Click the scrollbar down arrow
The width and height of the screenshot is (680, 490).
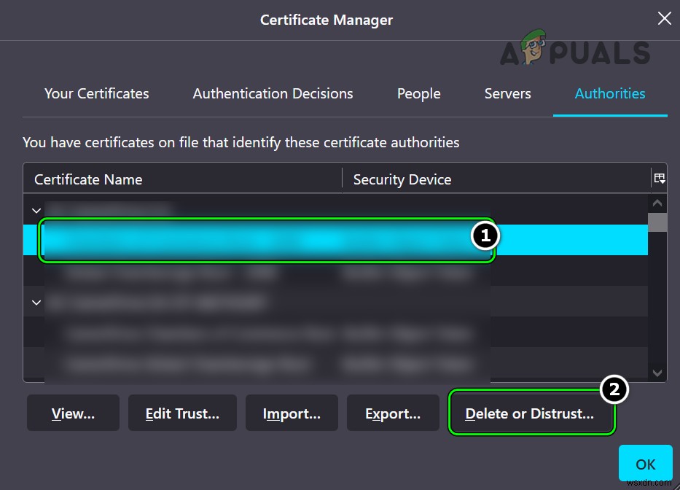coord(657,373)
